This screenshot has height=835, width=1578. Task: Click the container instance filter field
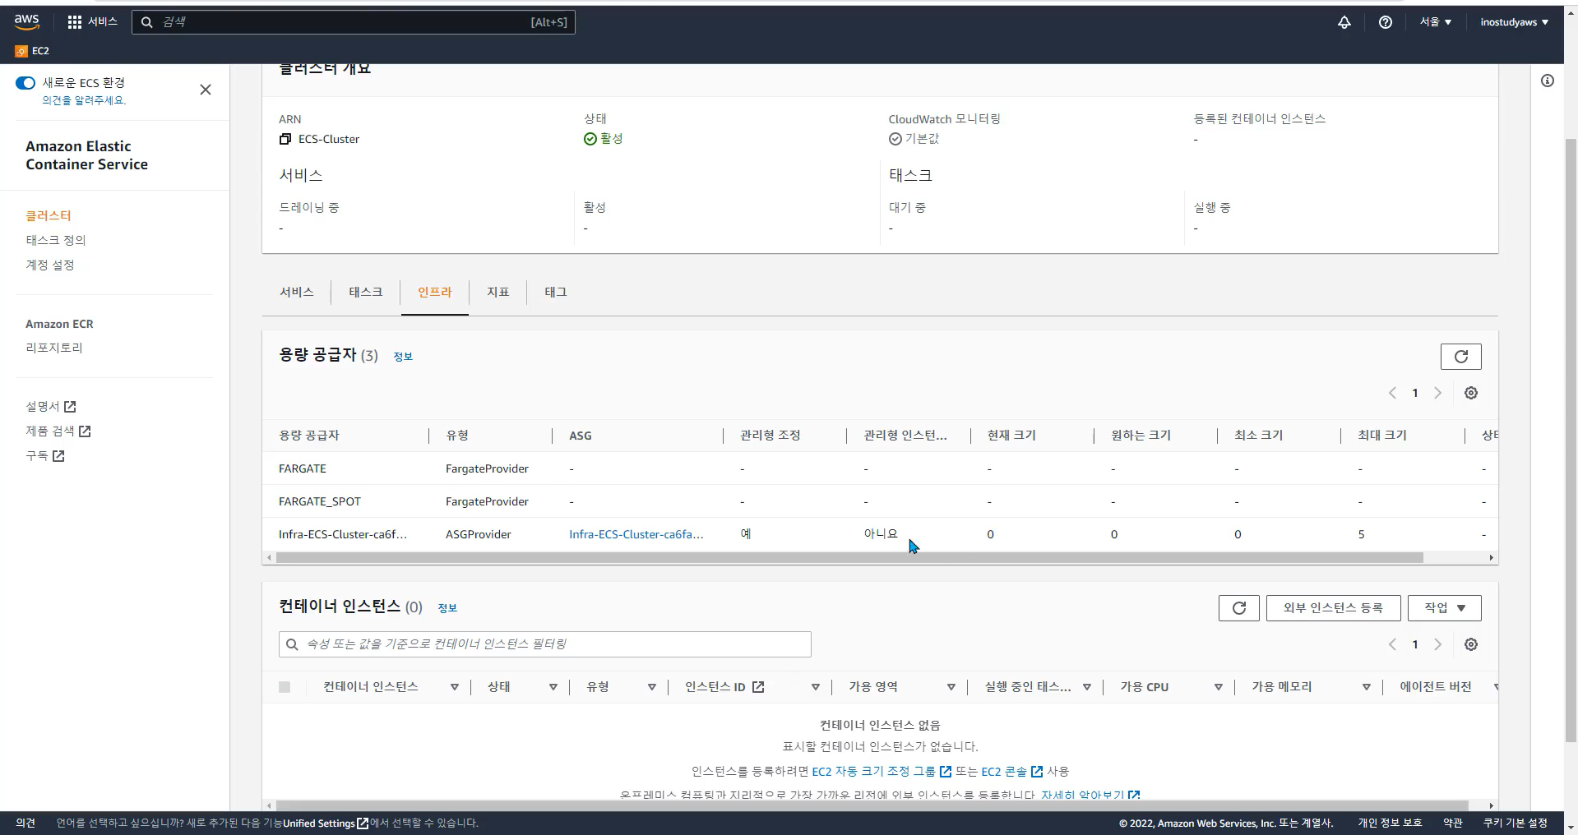tap(544, 644)
